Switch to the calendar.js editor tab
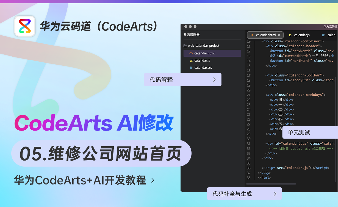This screenshot has height=207, width=338. (299, 35)
